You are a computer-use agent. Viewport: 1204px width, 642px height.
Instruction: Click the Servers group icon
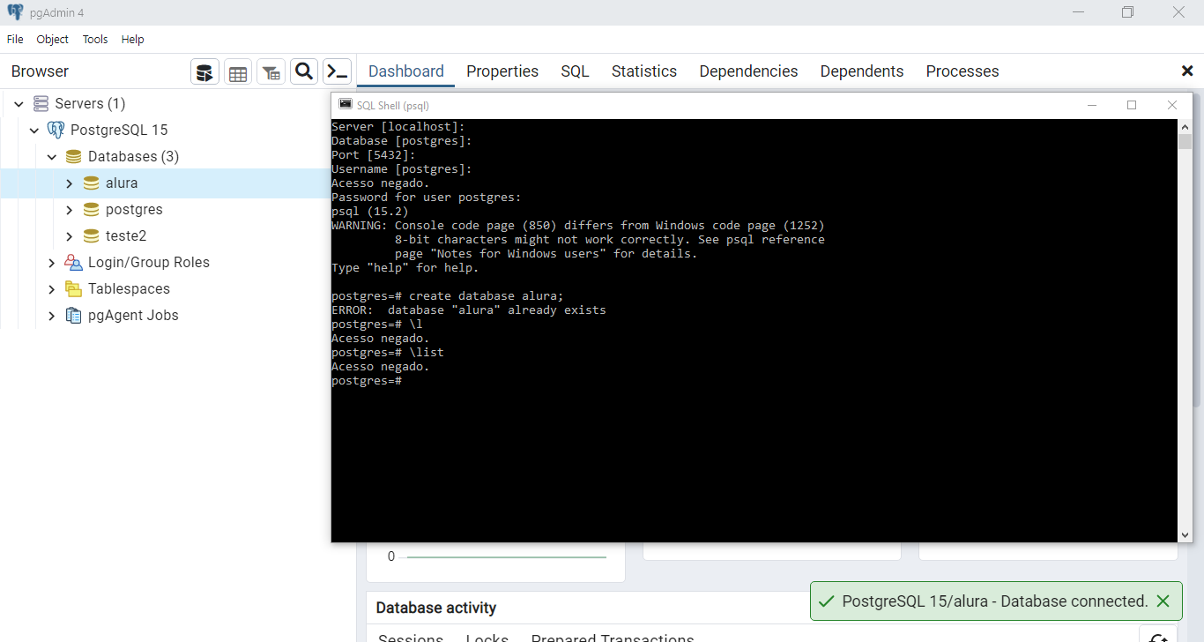coord(41,104)
